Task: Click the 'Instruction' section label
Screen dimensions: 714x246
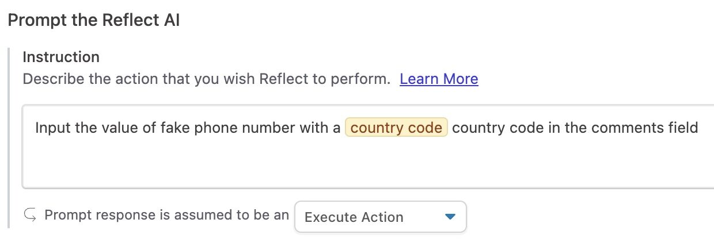Action: (x=61, y=57)
